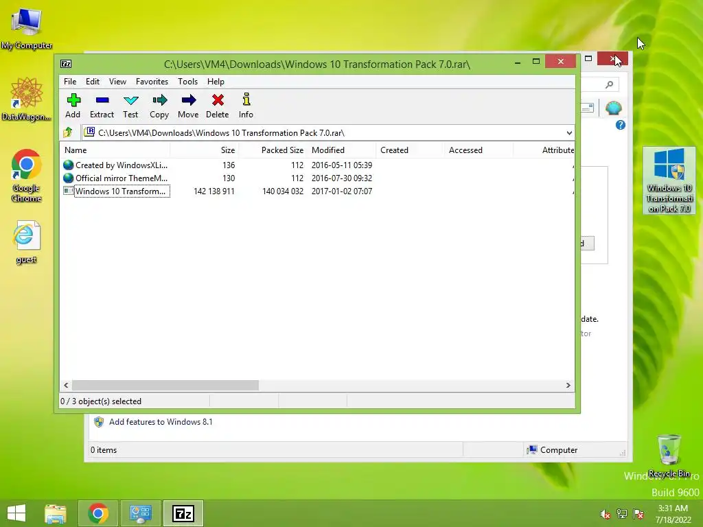The height and width of the screenshot is (527, 703).
Task: Click the horizontal scrollbar thumb
Action: click(x=165, y=385)
